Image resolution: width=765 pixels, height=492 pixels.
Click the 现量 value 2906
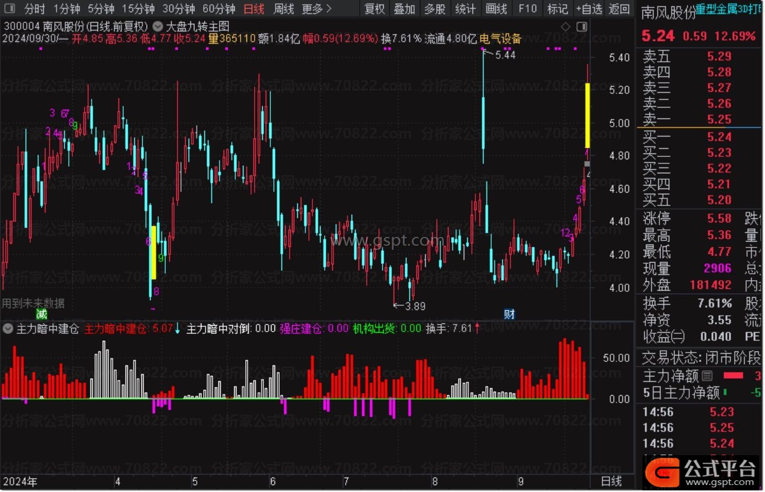[717, 268]
